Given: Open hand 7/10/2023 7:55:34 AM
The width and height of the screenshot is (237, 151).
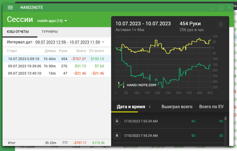Looking at the screenshot, I should coord(169,121).
